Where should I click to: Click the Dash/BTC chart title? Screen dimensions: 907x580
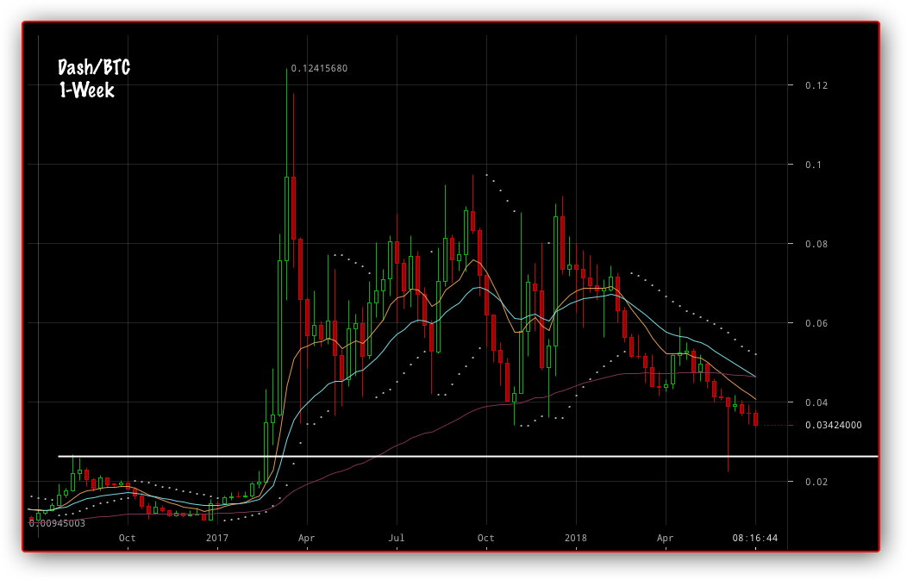pyautogui.click(x=94, y=68)
